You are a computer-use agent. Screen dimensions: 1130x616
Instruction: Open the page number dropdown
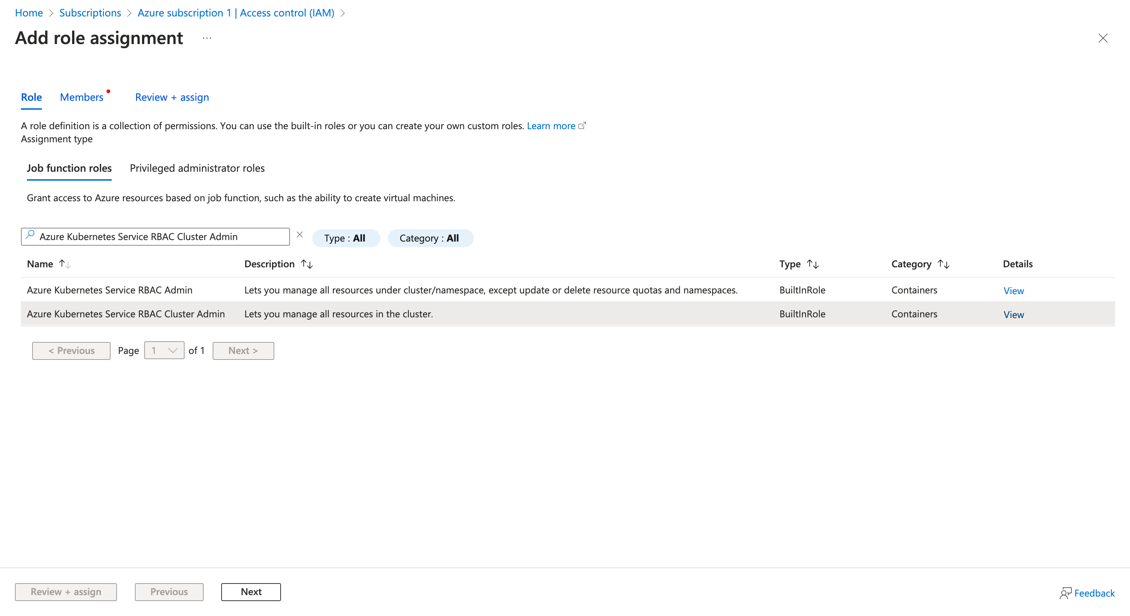click(164, 351)
